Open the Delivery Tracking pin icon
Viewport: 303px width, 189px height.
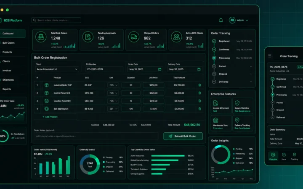(x=237, y=120)
